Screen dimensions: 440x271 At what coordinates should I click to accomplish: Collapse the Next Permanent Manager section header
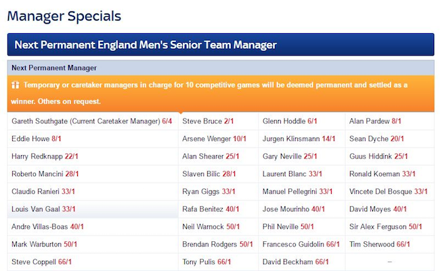pyautogui.click(x=221, y=68)
